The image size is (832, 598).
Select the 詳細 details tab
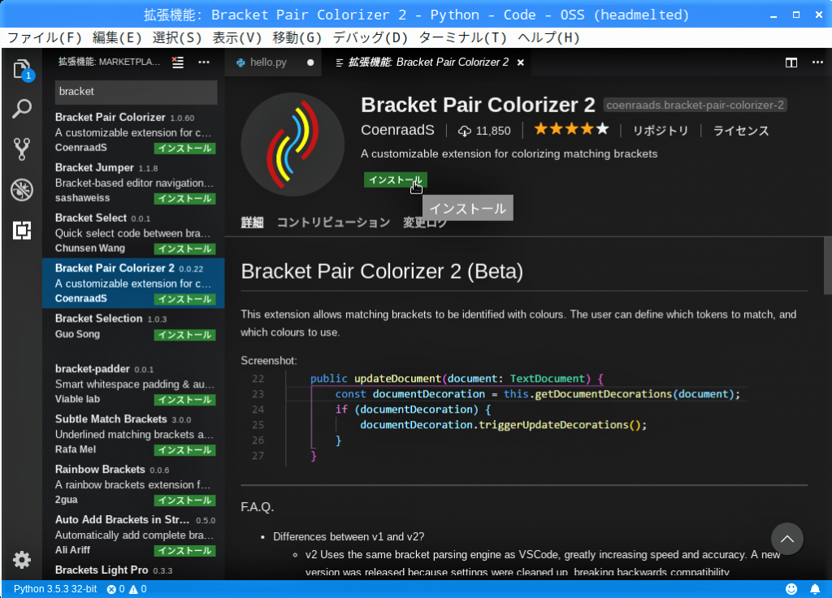point(252,223)
